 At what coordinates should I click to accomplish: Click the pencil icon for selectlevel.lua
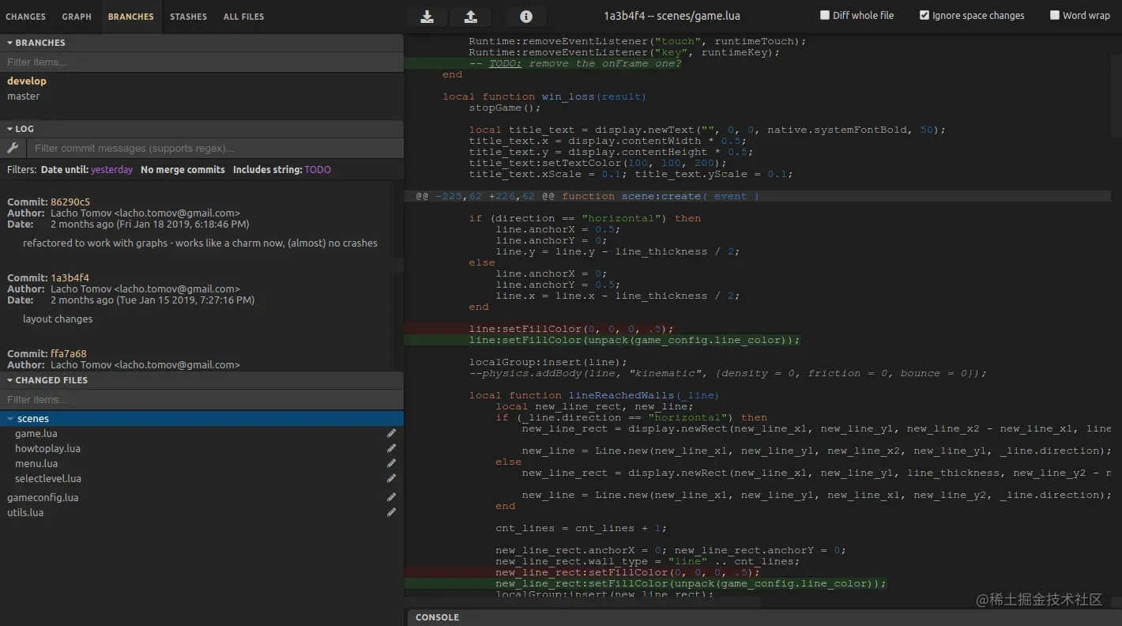point(391,478)
